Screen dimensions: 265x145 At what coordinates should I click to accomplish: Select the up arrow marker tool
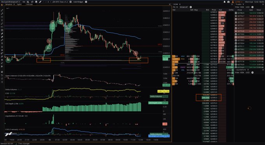click(2, 43)
